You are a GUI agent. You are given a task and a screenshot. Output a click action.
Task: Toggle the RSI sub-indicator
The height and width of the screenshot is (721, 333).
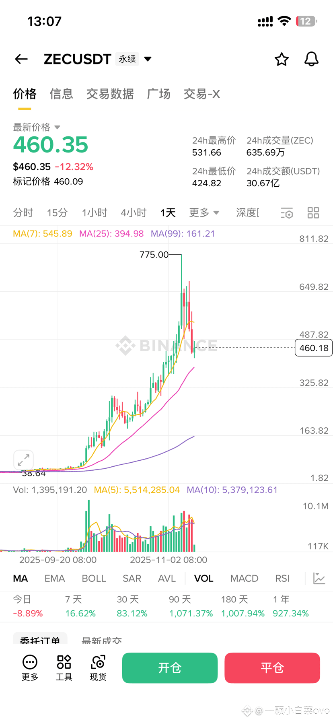(282, 579)
